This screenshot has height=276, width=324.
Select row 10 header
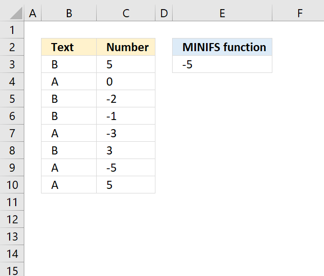tap(12, 185)
